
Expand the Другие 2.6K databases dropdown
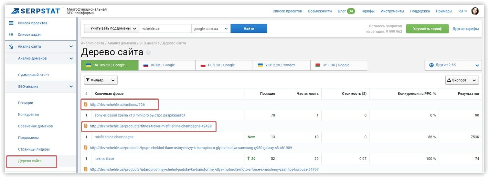coord(453,65)
